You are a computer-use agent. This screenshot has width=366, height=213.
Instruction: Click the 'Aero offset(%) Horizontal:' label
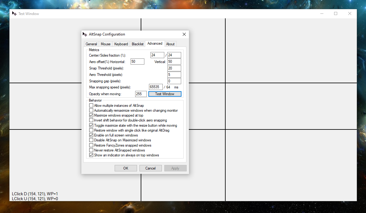pos(107,62)
